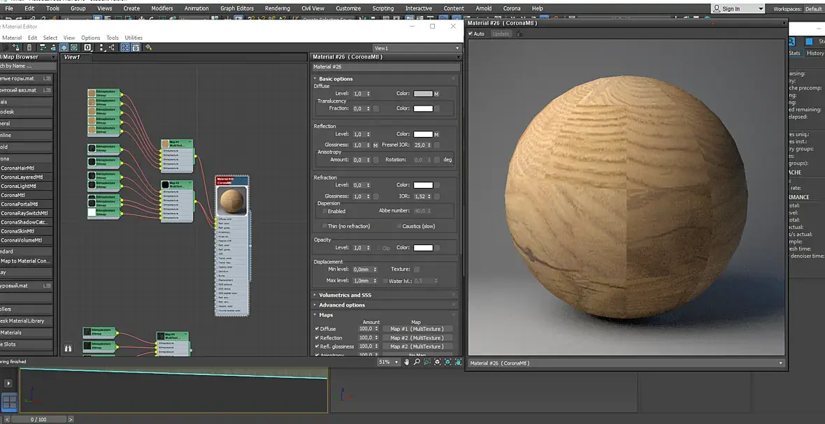The height and width of the screenshot is (424, 825).
Task: Enable the Dispersion checkbox
Action: pyautogui.click(x=325, y=211)
